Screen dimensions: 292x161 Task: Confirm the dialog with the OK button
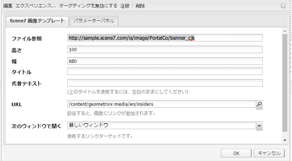(236, 154)
